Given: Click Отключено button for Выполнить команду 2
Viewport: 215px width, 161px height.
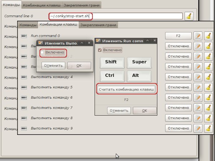Looking at the screenshot, I should [178, 57].
